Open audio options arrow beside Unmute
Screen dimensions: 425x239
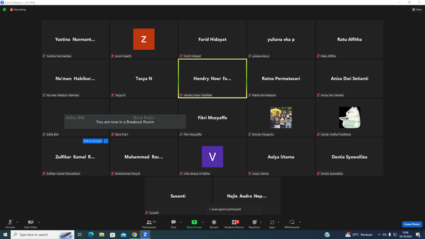tap(17, 222)
